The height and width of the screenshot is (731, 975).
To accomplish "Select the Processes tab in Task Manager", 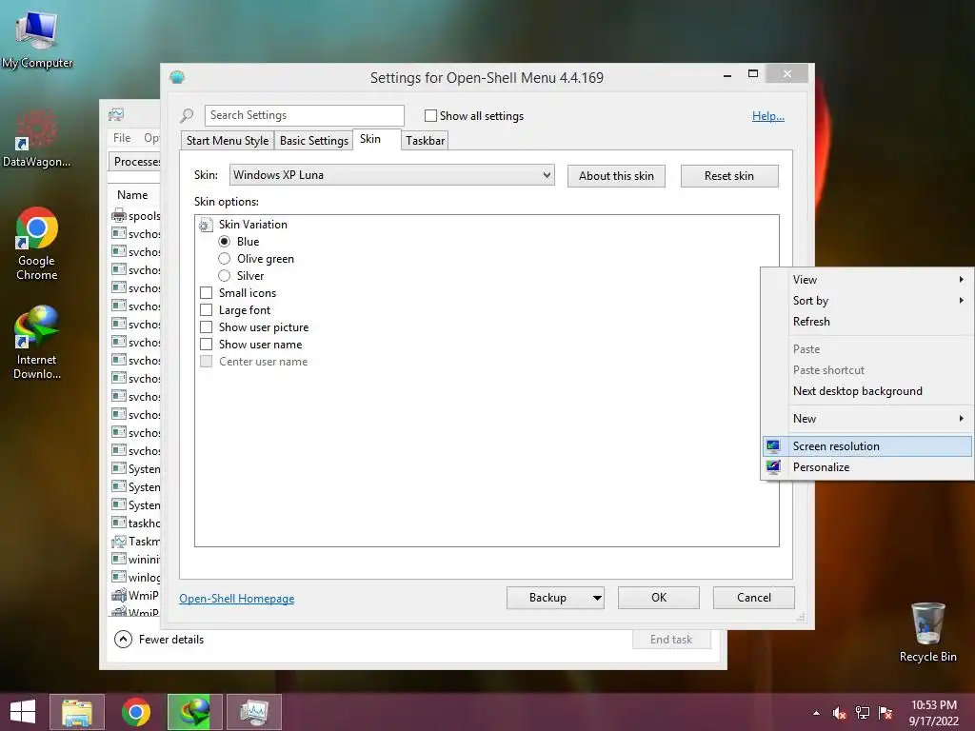I will [134, 162].
